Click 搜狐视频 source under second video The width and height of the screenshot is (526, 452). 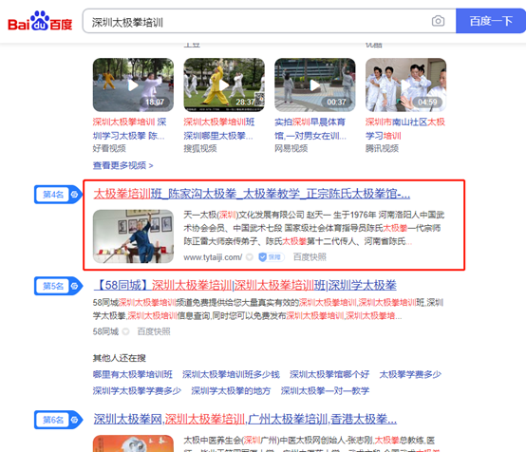click(200, 148)
